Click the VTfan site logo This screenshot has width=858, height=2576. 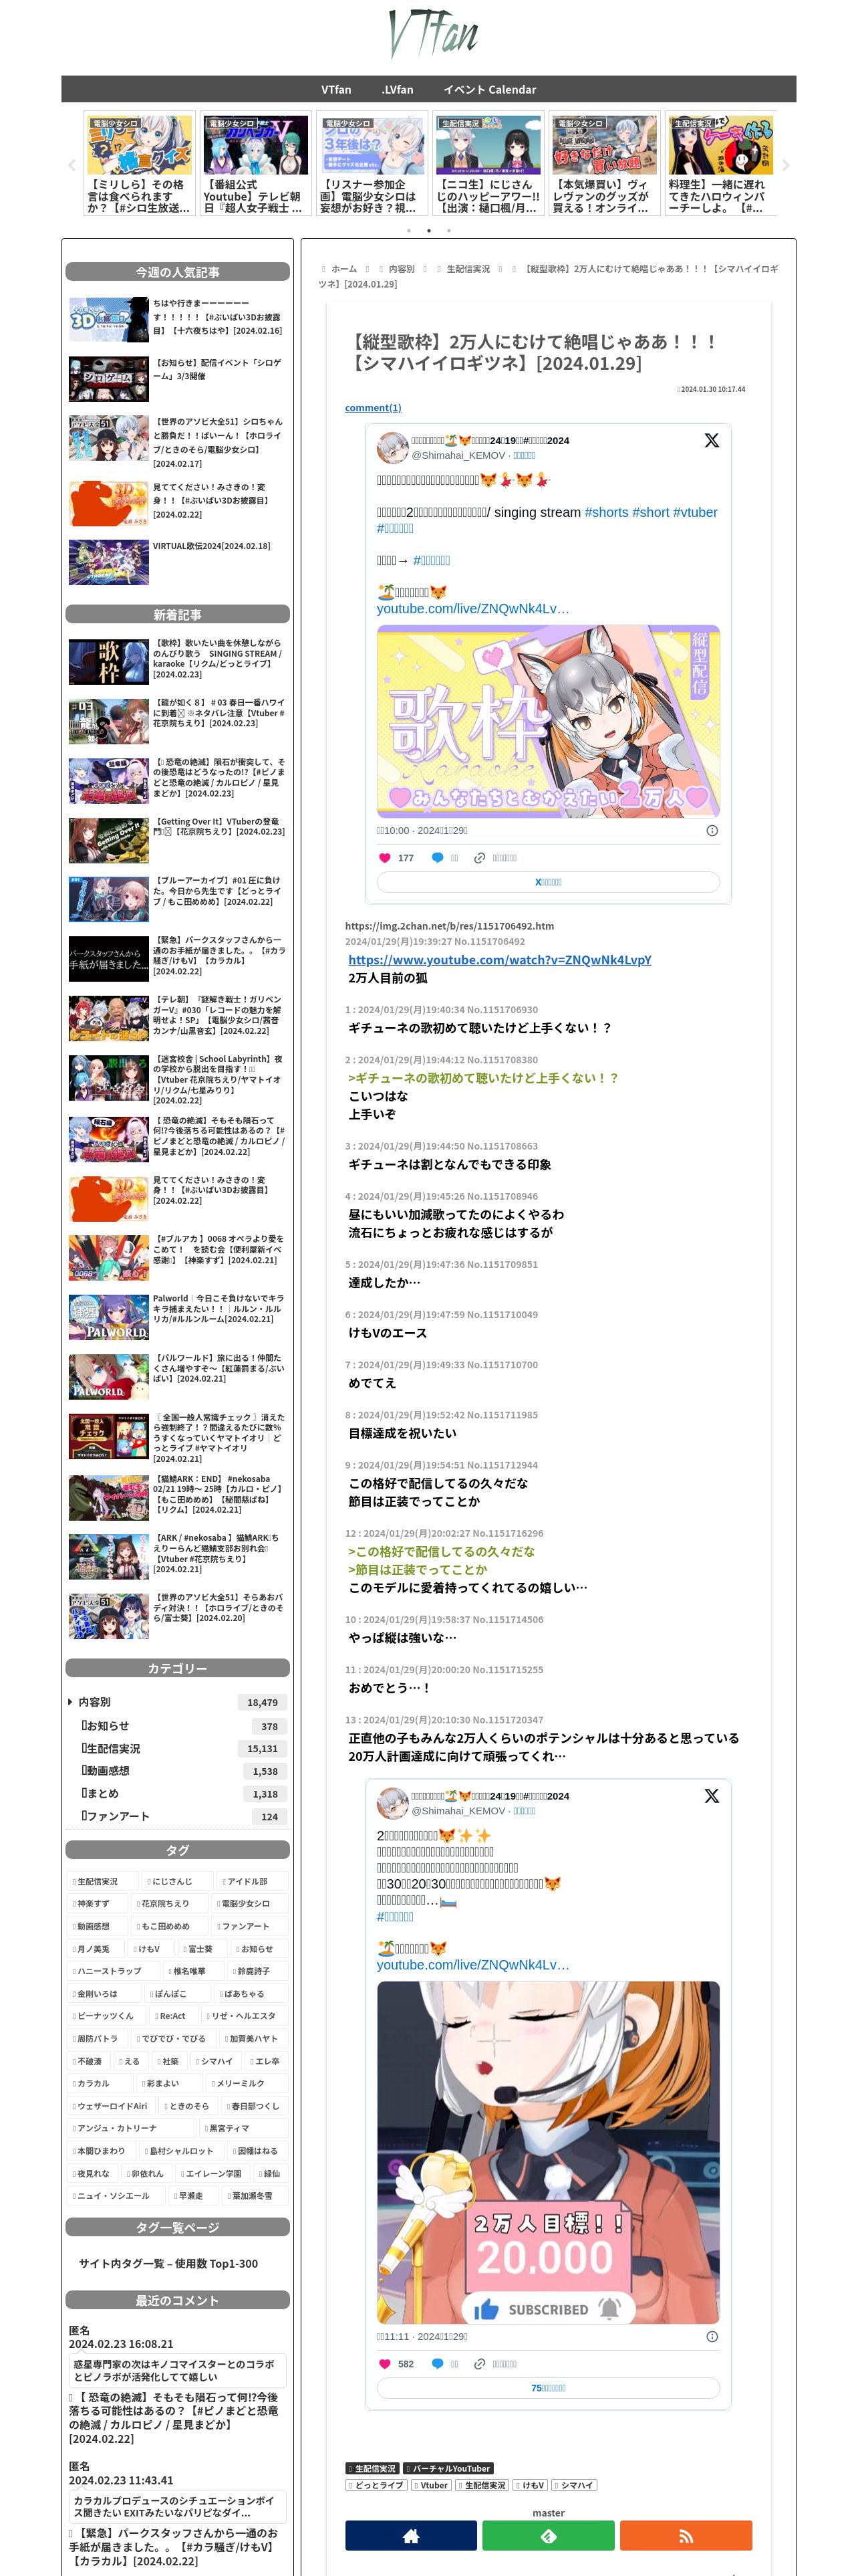tap(432, 35)
